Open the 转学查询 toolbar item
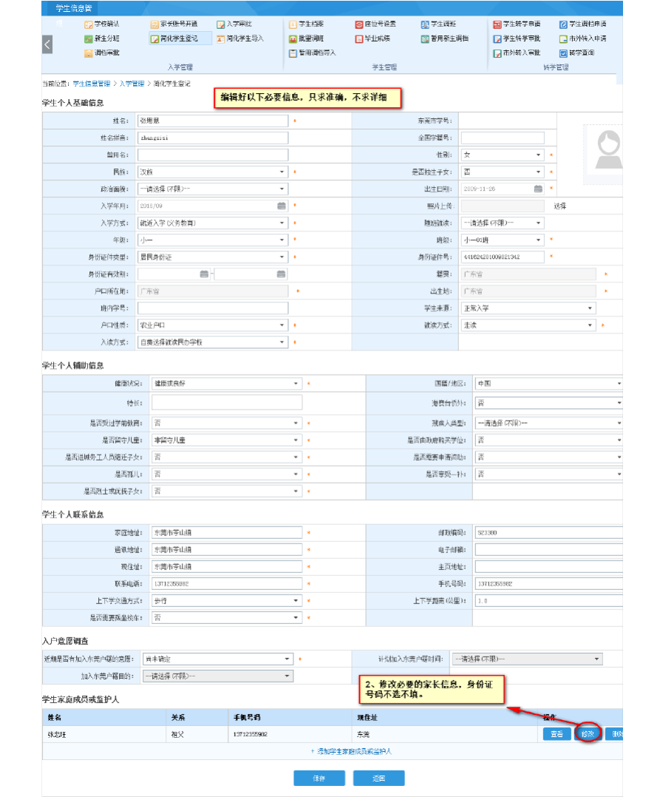This screenshot has height=797, width=660. 576,53
